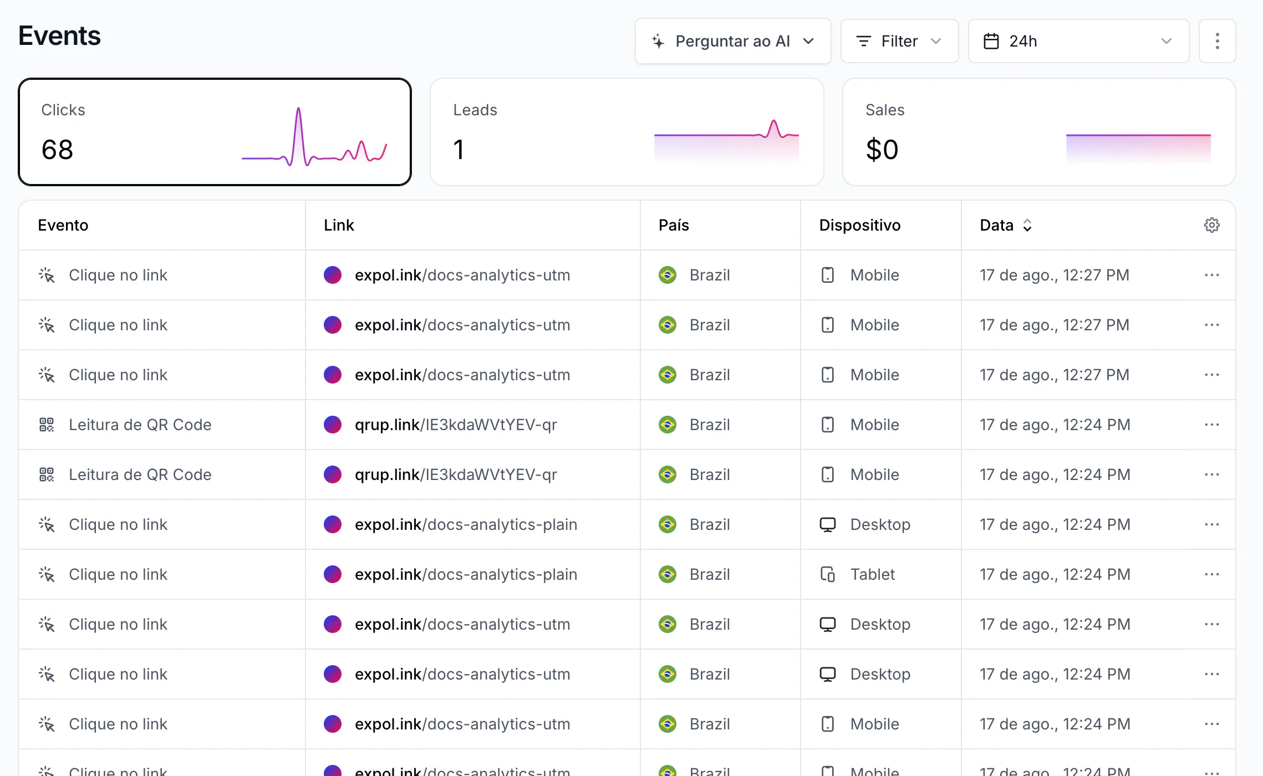Screen dimensions: 1263x776
Task: Sort the table by Data column
Action: [x=1006, y=225]
